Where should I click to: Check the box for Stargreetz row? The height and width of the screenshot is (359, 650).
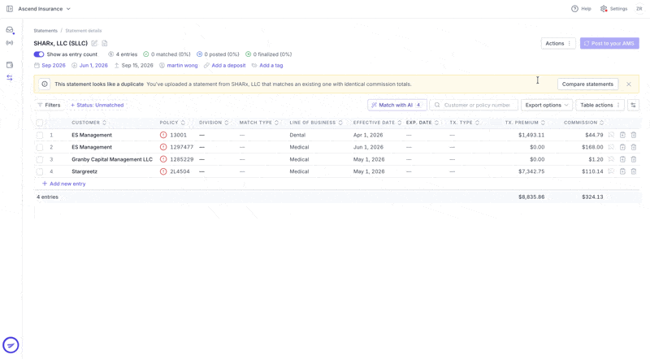pos(39,171)
